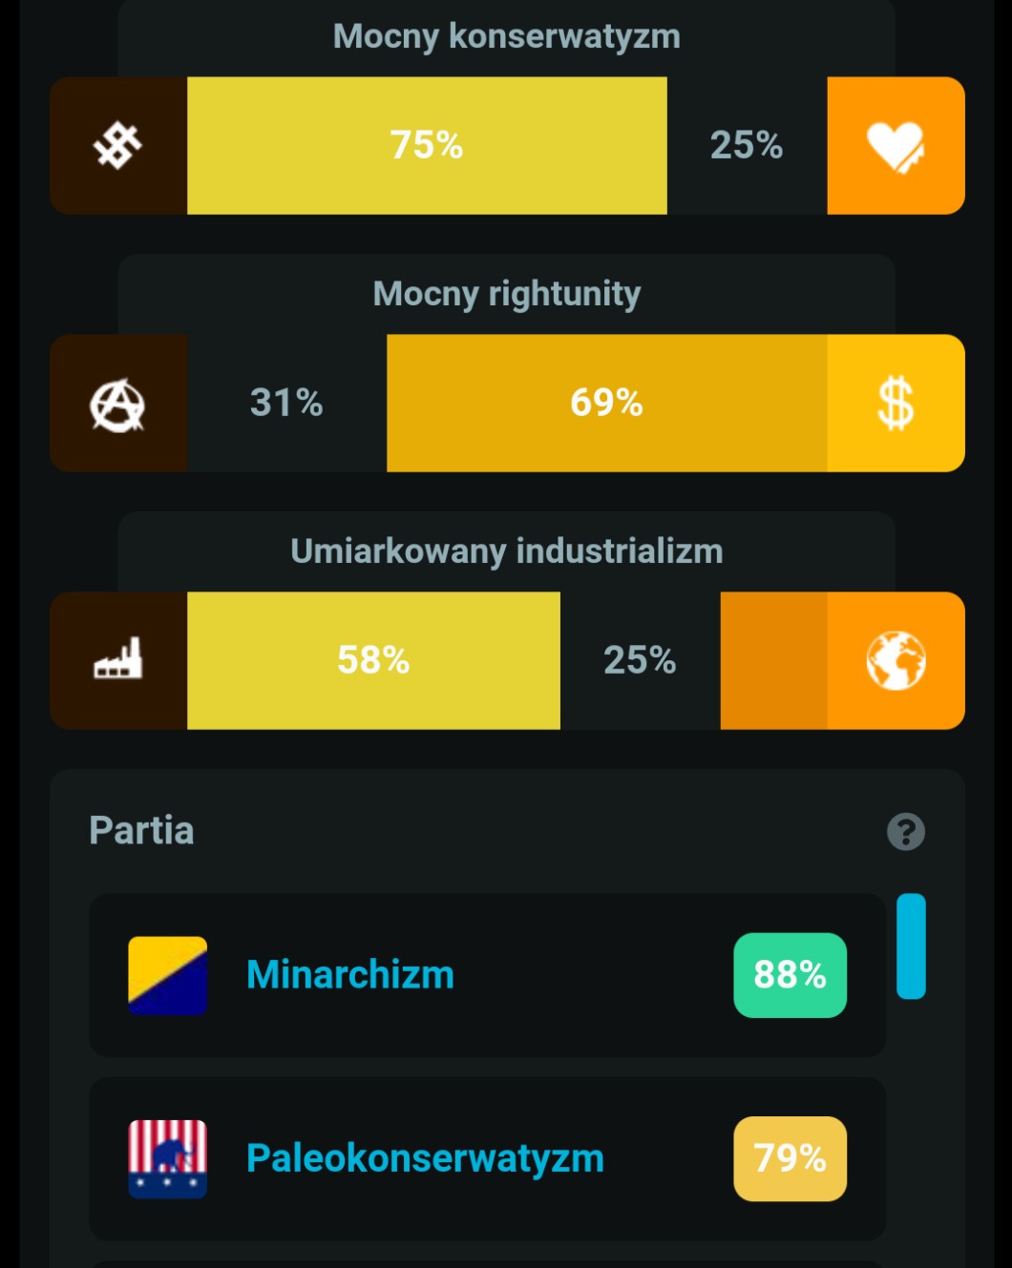Click the Minarchizm flag thumbnail
This screenshot has height=1268, width=1012.
(x=167, y=974)
